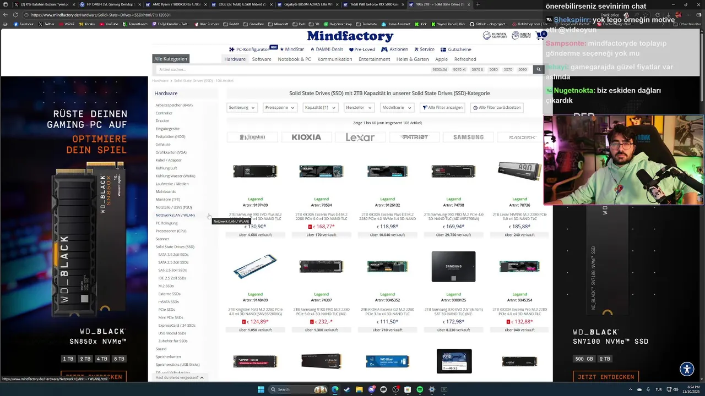Open the shopping cart icon
Screen dimensions: 705x396
[540, 36]
